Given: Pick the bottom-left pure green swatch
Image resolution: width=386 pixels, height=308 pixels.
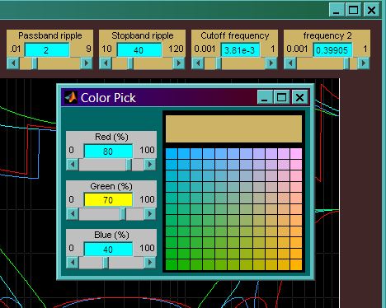Looking at the screenshot, I should pos(172,265).
